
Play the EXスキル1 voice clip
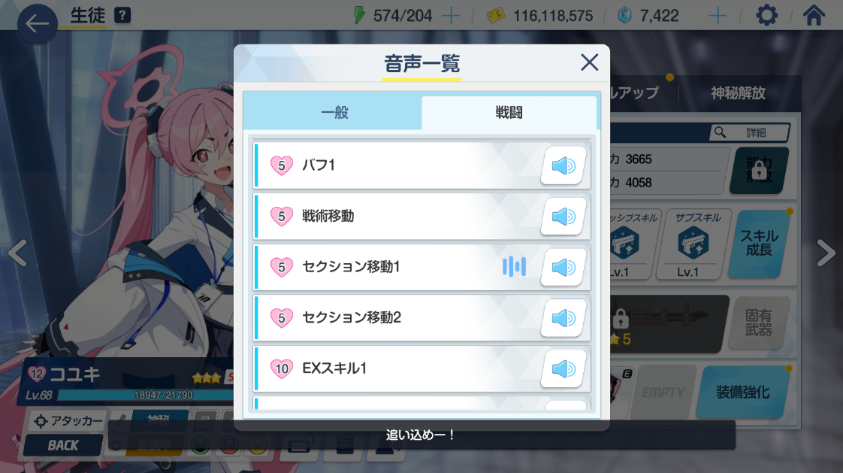coord(563,368)
